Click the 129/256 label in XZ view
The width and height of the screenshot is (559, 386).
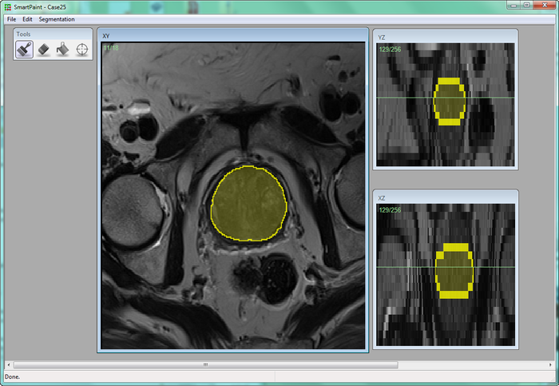390,210
